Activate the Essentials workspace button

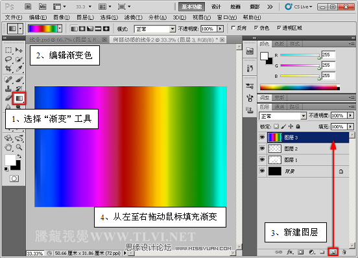(191, 7)
